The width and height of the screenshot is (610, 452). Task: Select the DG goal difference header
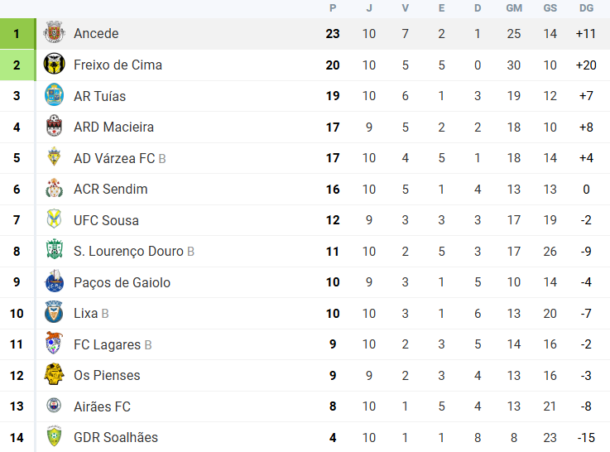click(x=586, y=8)
